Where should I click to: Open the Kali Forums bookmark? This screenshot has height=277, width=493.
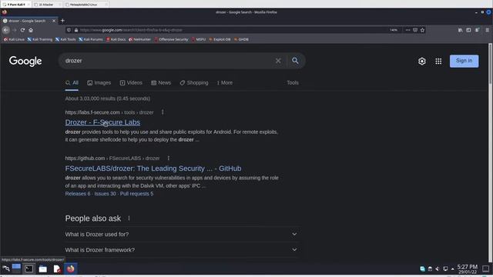pyautogui.click(x=91, y=39)
